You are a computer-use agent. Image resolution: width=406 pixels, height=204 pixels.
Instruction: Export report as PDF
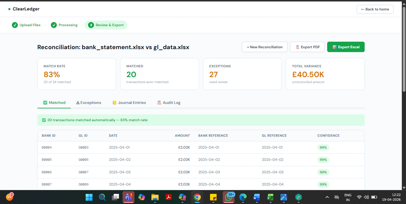307,47
